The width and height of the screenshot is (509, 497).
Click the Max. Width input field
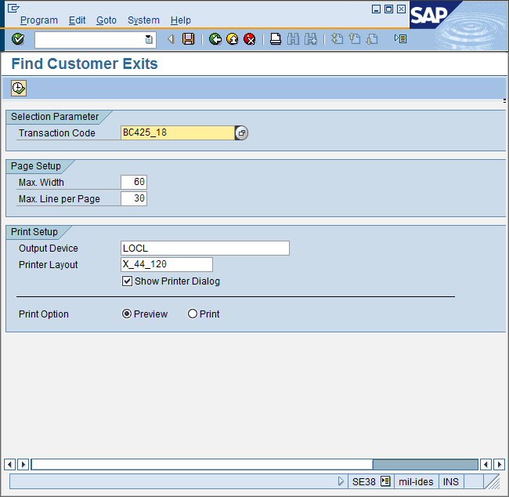tap(134, 182)
